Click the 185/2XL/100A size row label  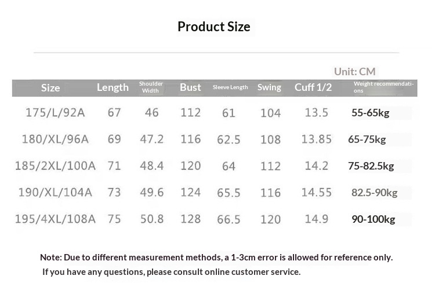pyautogui.click(x=55, y=166)
